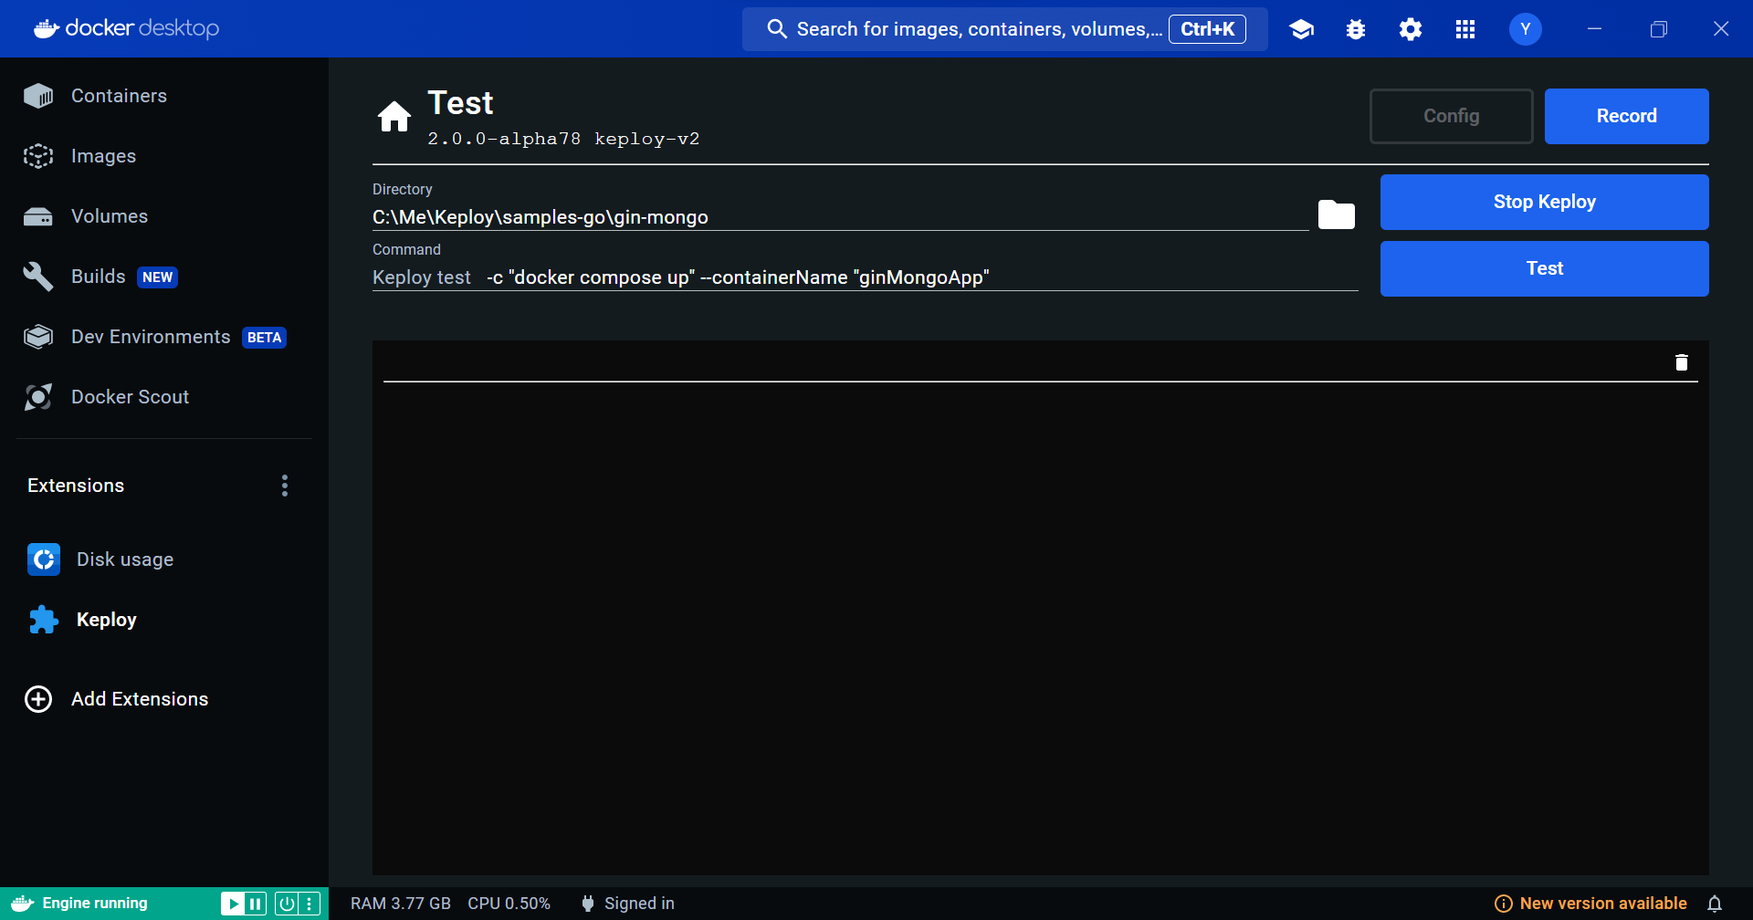Click the Stop Keploy button
The image size is (1753, 920).
(1544, 202)
